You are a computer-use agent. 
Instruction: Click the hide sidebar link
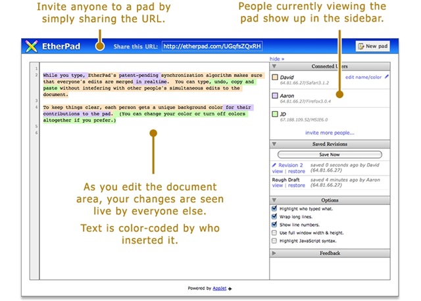(x=277, y=58)
